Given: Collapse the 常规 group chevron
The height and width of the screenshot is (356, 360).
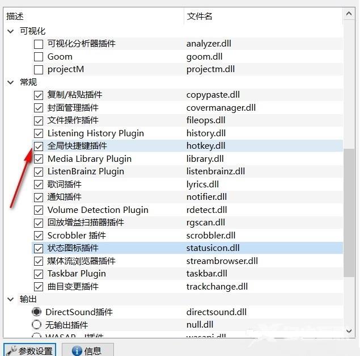Looking at the screenshot, I should (x=11, y=82).
